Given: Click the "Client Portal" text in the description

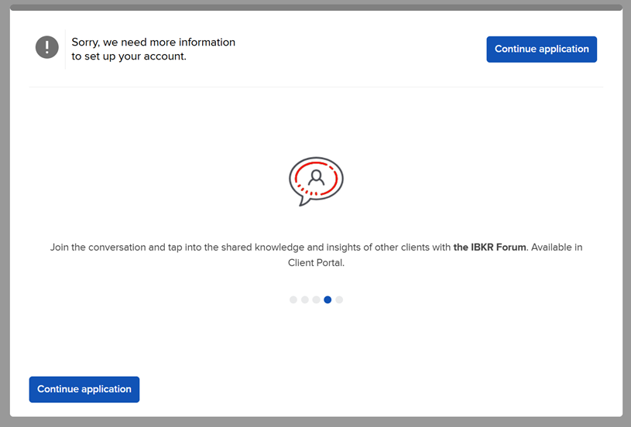Looking at the screenshot, I should [316, 263].
